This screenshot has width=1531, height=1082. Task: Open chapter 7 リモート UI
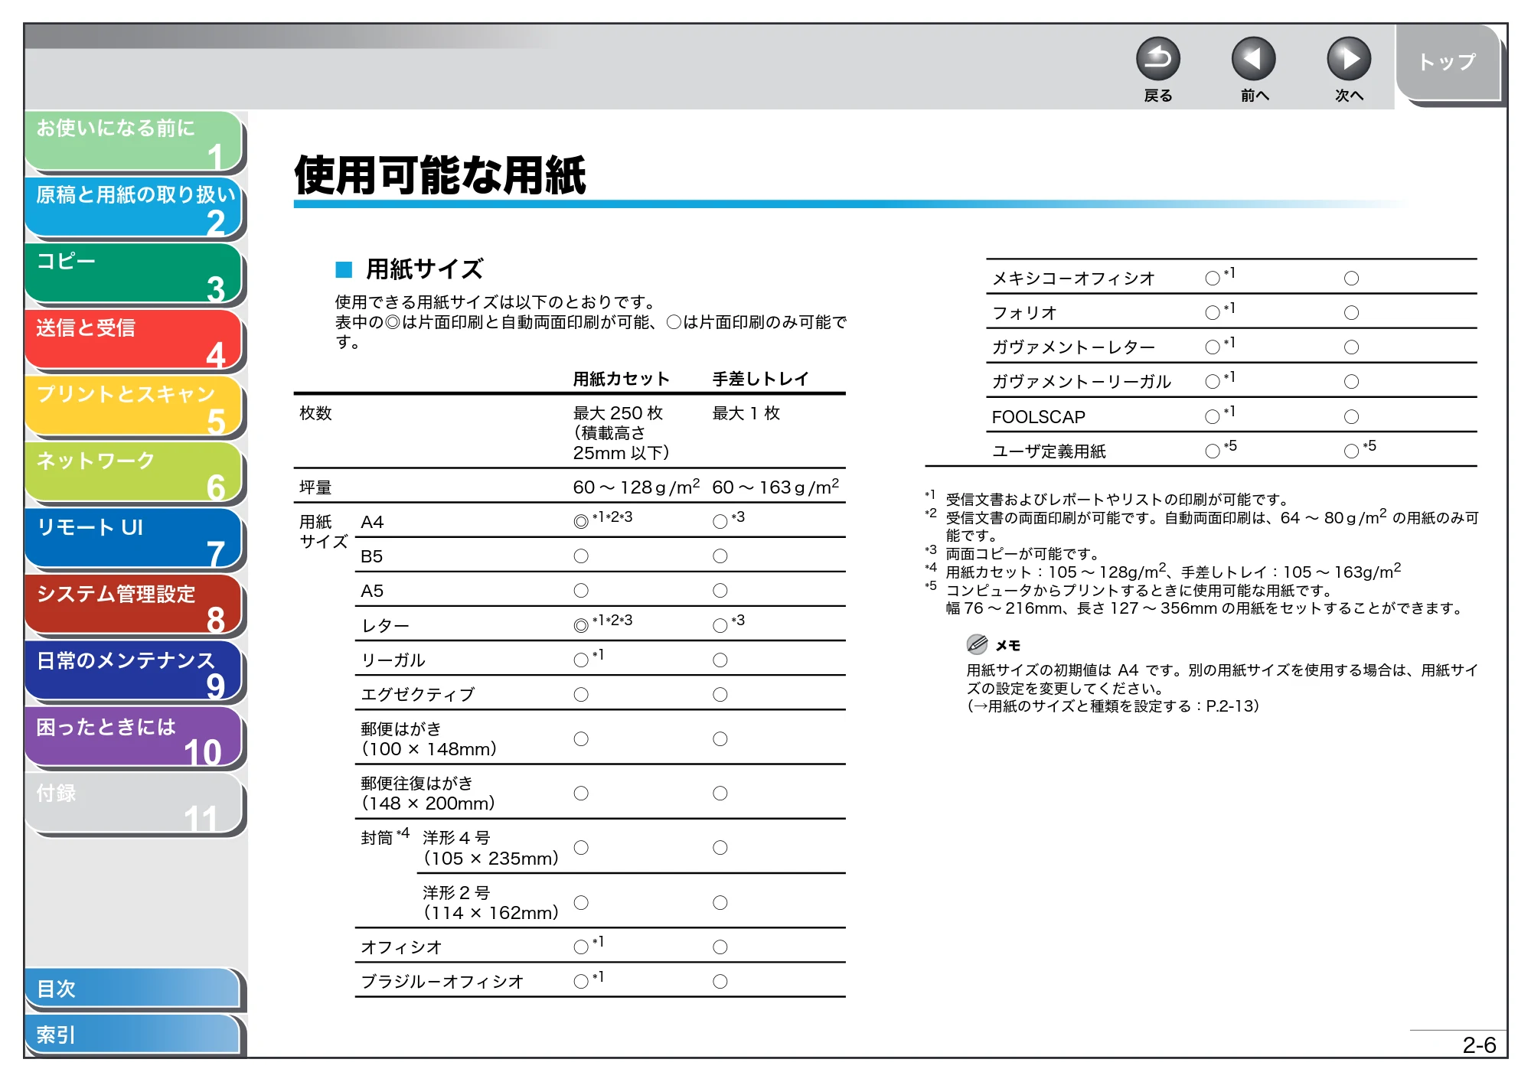[134, 539]
